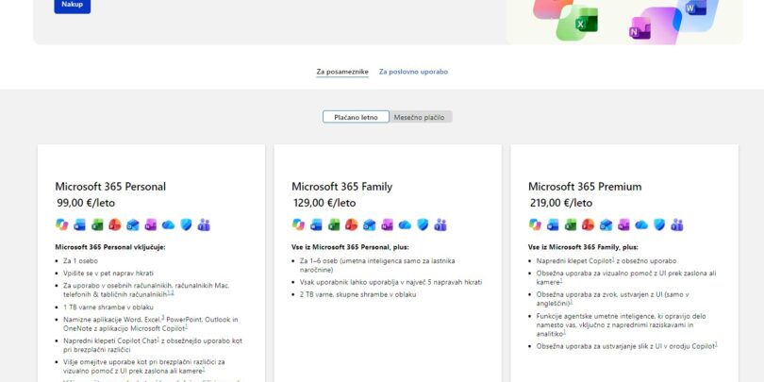Click the Excel icon in the Personal plan
The height and width of the screenshot is (382, 764).
[x=97, y=224]
